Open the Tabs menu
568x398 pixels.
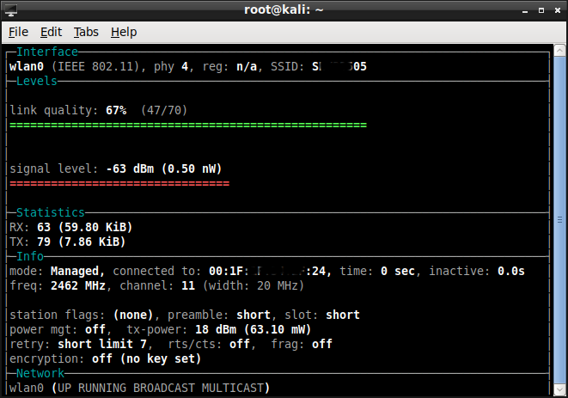pos(86,32)
